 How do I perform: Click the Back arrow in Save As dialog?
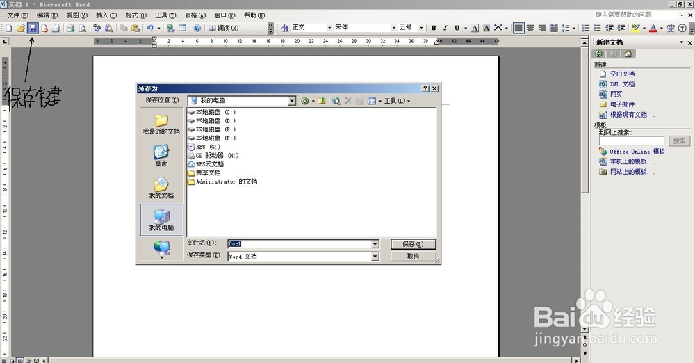304,101
